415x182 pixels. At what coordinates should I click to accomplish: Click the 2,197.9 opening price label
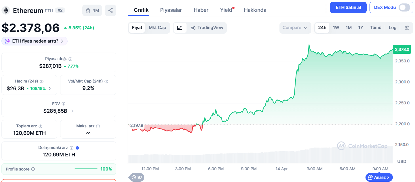pos(137,125)
